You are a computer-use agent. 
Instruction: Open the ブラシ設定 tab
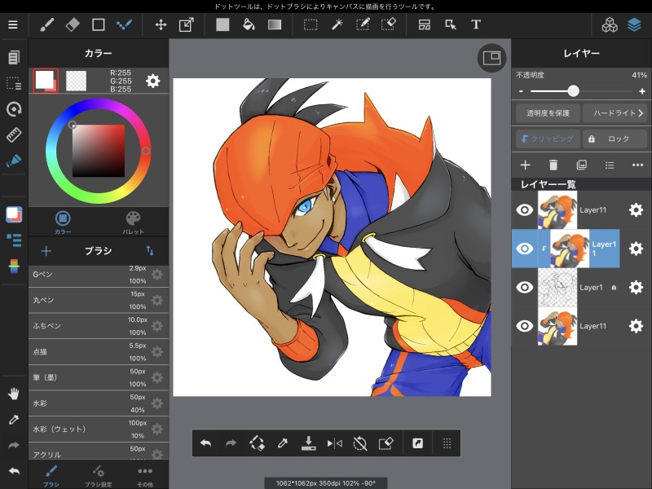coord(98,475)
